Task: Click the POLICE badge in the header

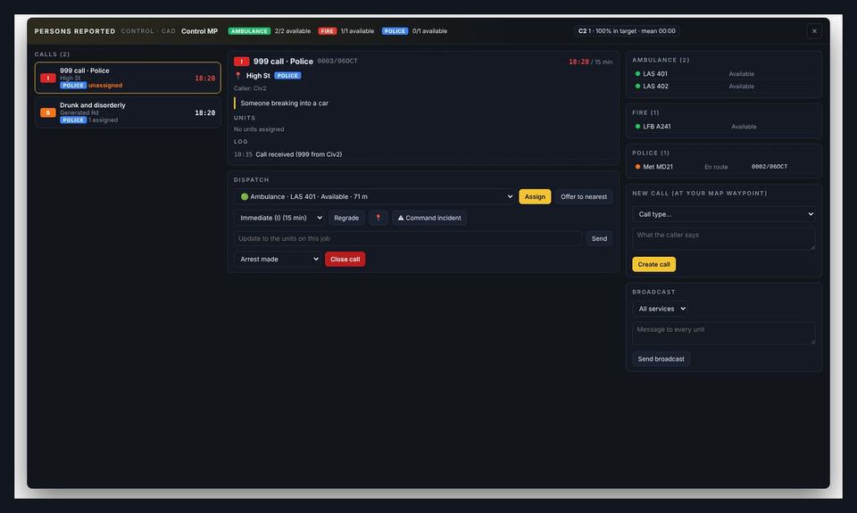Action: [x=395, y=31]
